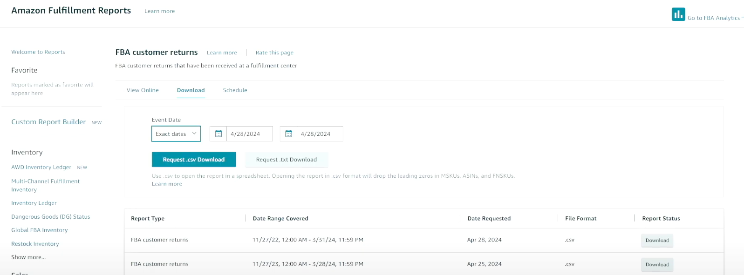Open the Exact dates dropdown
The image size is (744, 275).
point(176,134)
